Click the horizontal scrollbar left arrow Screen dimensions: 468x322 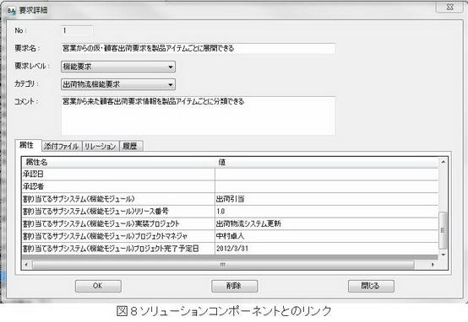point(26,265)
